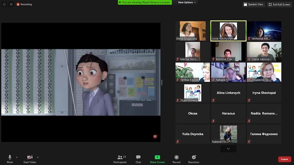
Task: Select Галина Федченко's tile
Action: pyautogui.click(x=264, y=134)
